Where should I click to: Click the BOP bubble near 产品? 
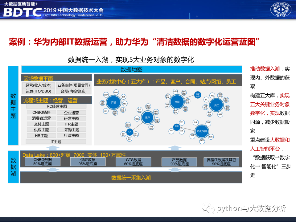click(106, 95)
